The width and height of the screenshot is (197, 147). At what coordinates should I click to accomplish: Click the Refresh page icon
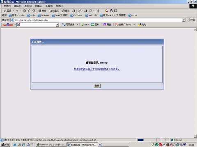(29, 11)
